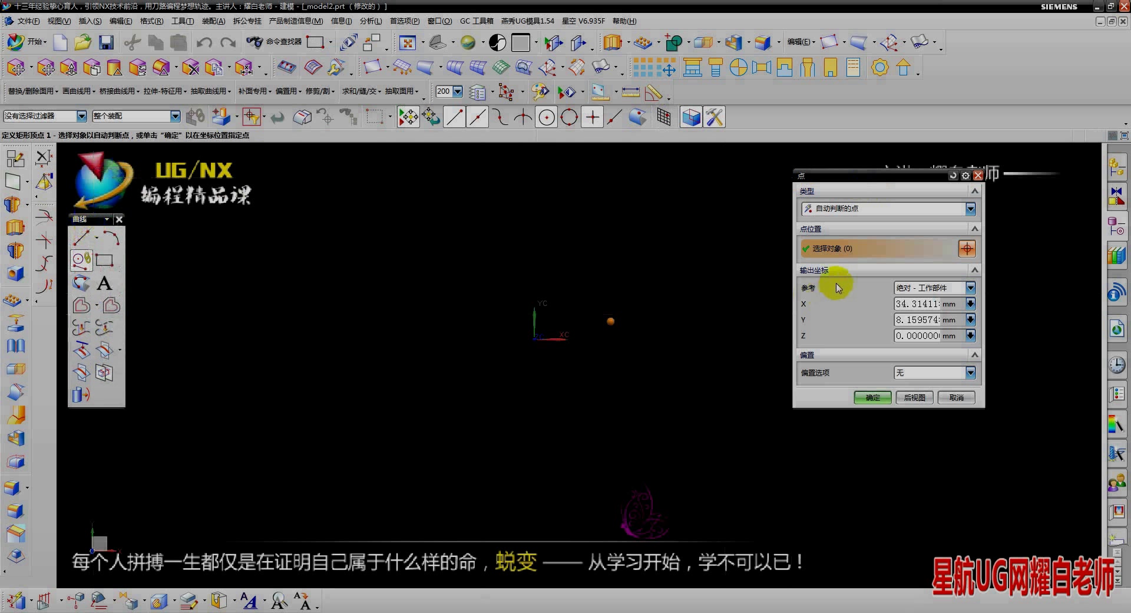1131x613 pixels.
Task: Toggle the endpoint snap option
Action: coord(454,117)
